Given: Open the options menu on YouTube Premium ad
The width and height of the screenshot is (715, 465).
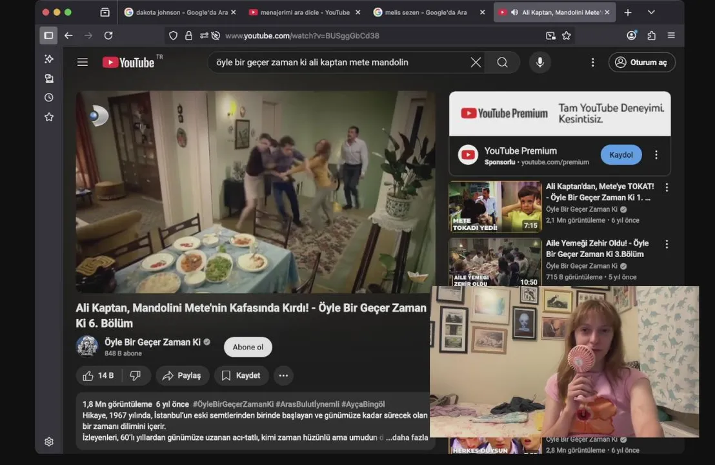Looking at the screenshot, I should (656, 155).
